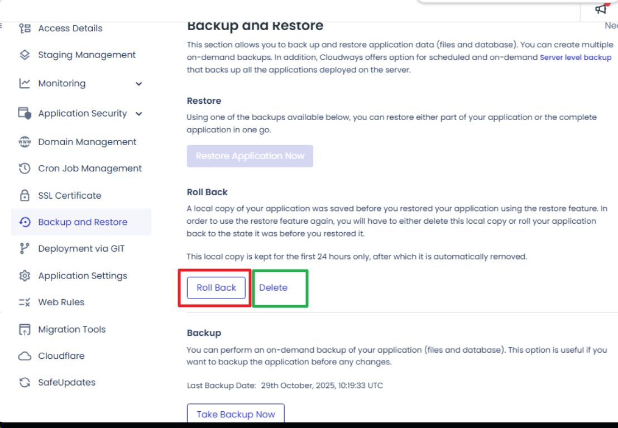The height and width of the screenshot is (428, 618).
Task: Click the Access Details sidebar icon
Action: [x=25, y=28]
